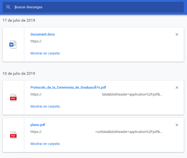Remove Document.docx from the downloads list
The height and width of the screenshot is (158, 187).
pos(177,34)
